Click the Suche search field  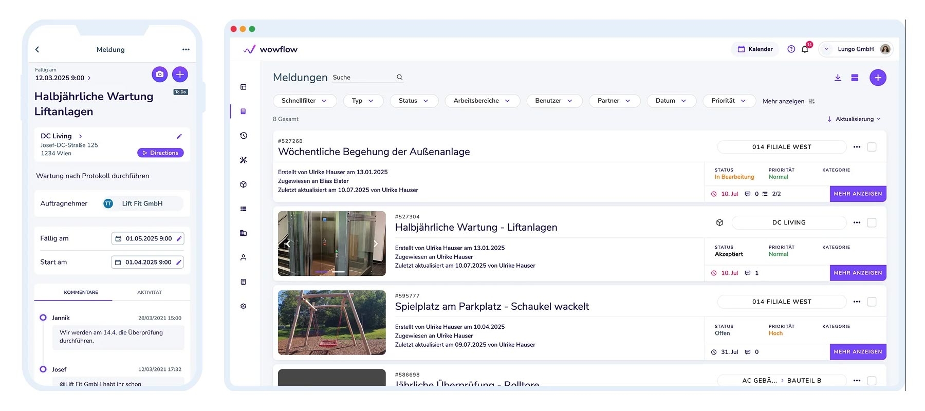coord(363,78)
